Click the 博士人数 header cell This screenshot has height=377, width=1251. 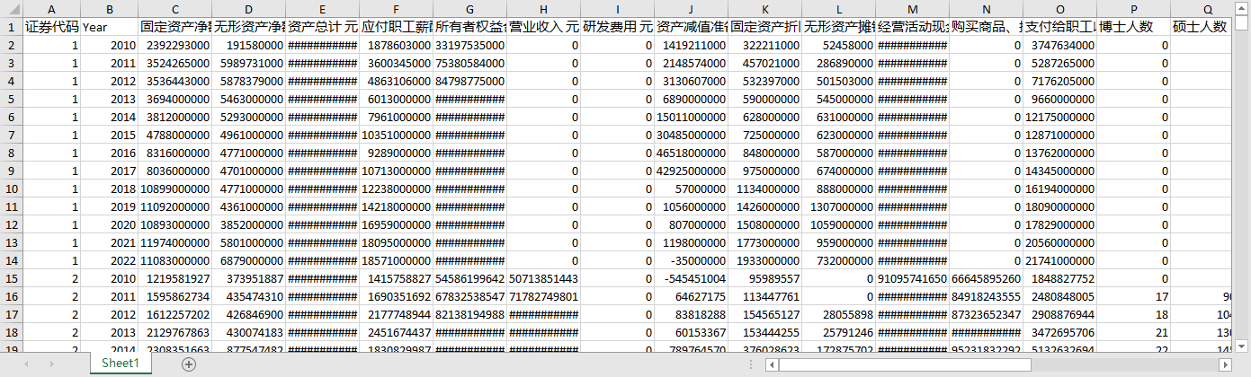(1133, 27)
